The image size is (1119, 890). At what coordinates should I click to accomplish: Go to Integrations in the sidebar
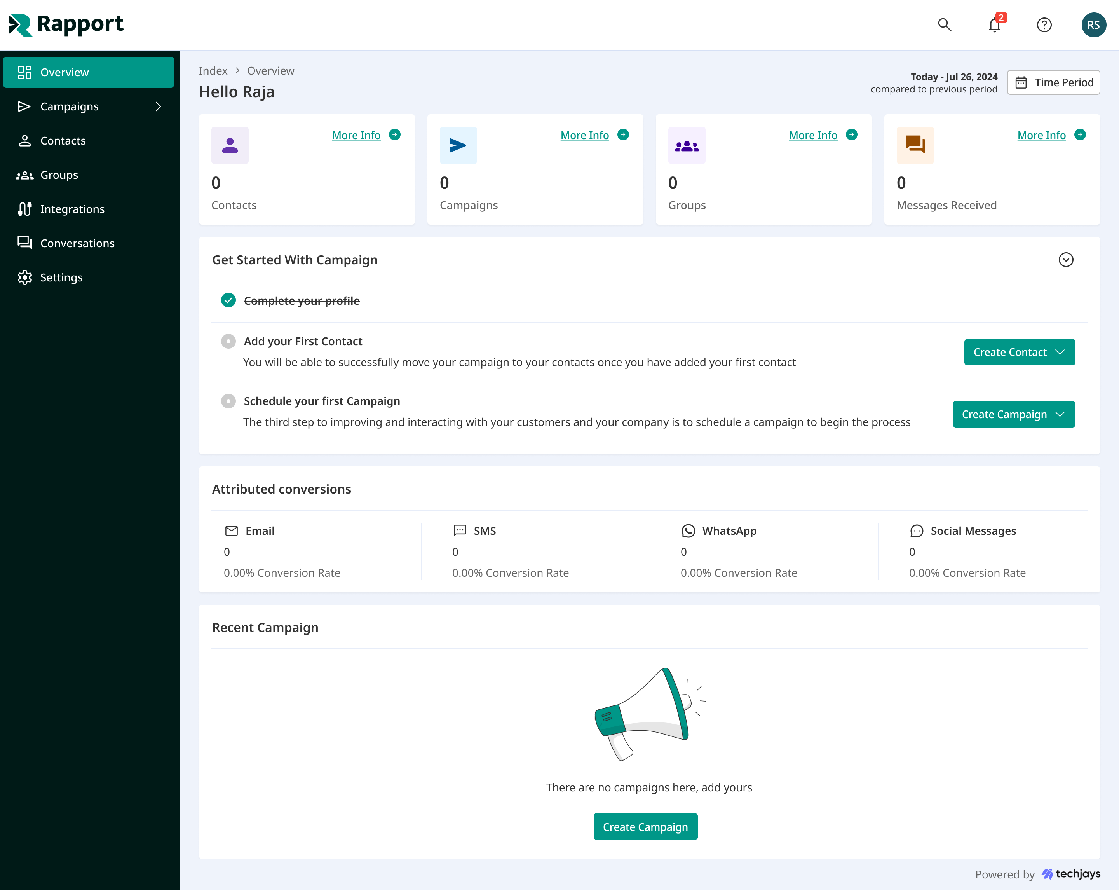(x=72, y=209)
